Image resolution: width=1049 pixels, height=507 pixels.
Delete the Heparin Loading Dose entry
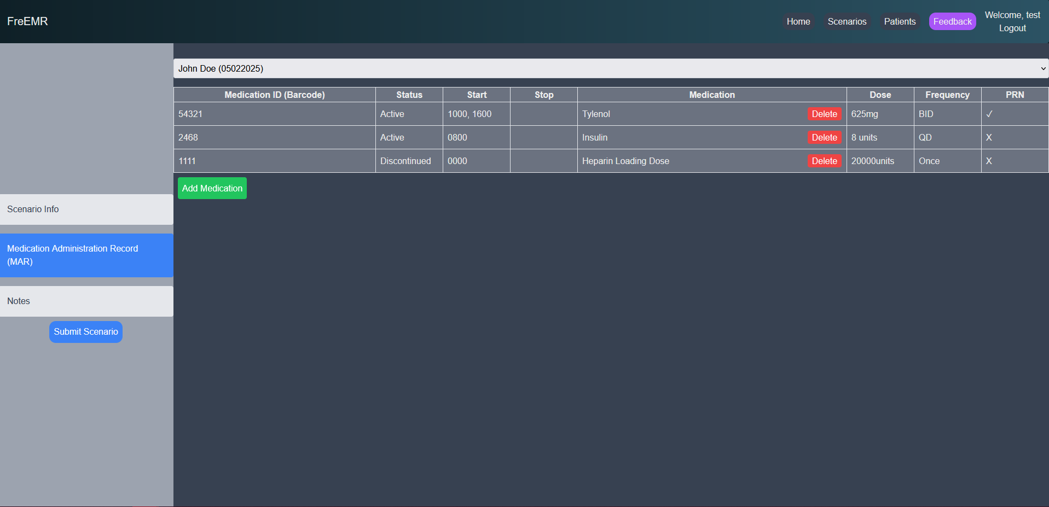point(824,161)
